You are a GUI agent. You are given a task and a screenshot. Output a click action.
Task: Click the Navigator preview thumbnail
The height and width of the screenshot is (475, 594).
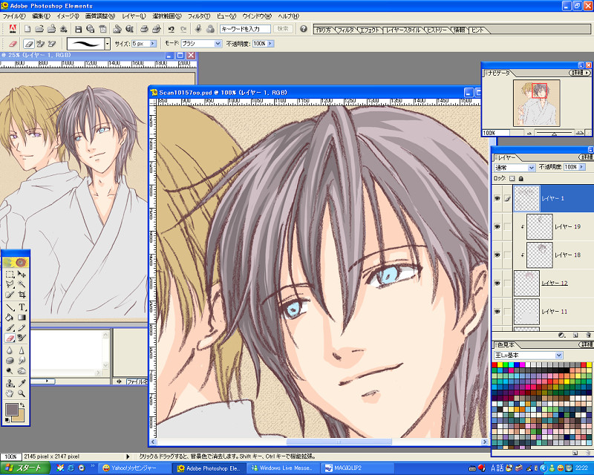coord(536,102)
